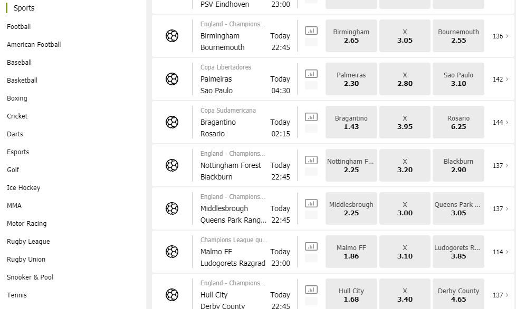This screenshot has width=516, height=309.
Task: Open statistics icon for Palmeiras vs Sao Paulo
Action: coord(311,74)
